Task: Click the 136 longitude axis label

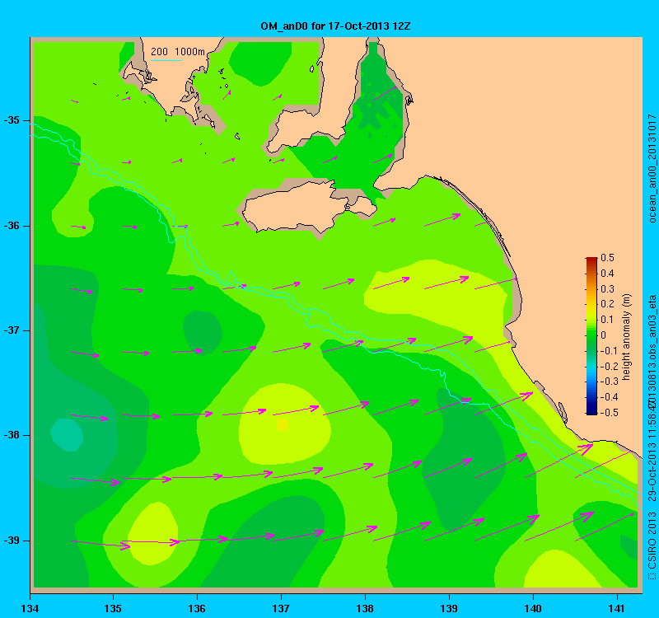Action: 197,609
